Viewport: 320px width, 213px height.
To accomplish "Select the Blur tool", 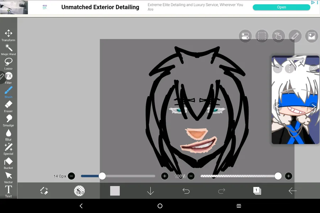I will 9,135.
